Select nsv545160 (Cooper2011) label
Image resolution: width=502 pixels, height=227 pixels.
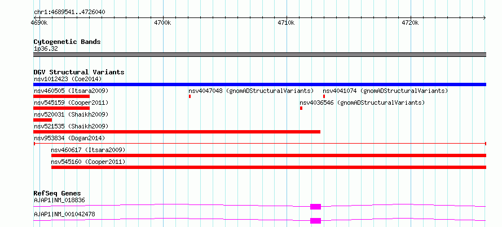pos(88,162)
